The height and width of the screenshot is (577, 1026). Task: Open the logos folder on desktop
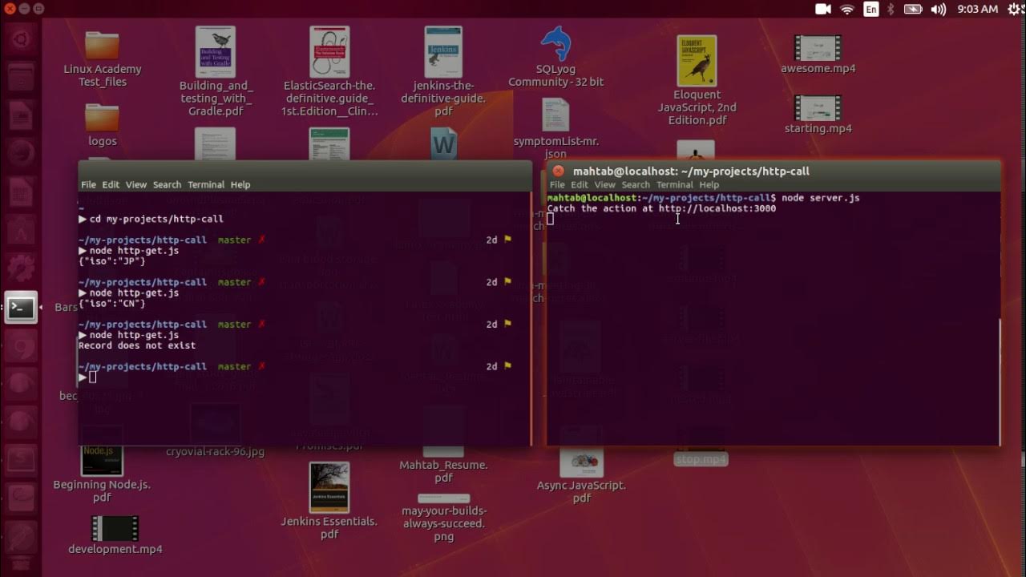(x=102, y=118)
